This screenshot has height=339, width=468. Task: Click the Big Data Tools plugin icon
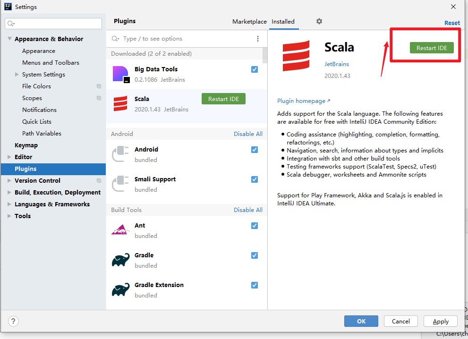pos(121,74)
